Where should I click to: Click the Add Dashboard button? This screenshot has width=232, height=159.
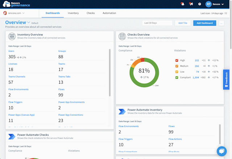(x=204, y=23)
